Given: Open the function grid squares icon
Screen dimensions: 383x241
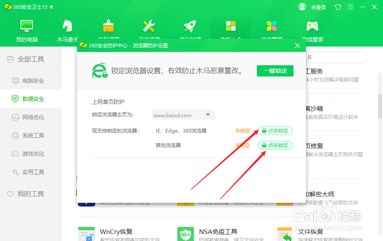Looking at the screenshot, I should click(231, 26).
